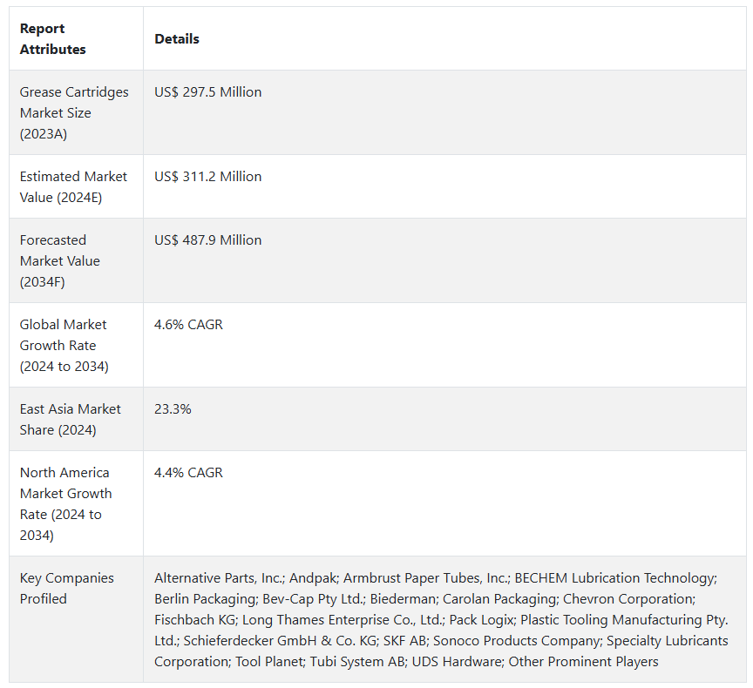The image size is (753, 688).
Task: Select the Grease Cartridges Market Size (2023A) cell
Action: pos(74,113)
